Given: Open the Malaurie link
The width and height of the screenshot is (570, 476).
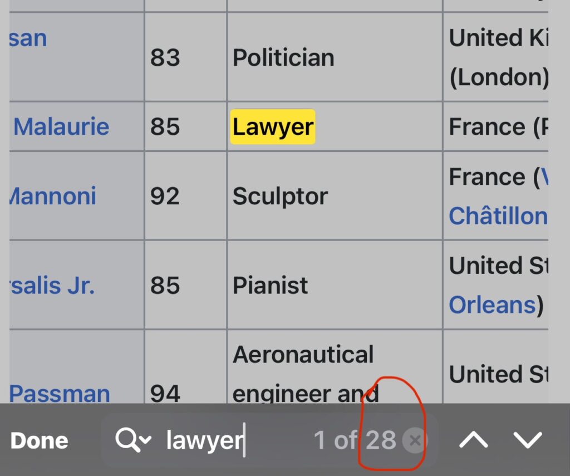Looking at the screenshot, I should 61,127.
